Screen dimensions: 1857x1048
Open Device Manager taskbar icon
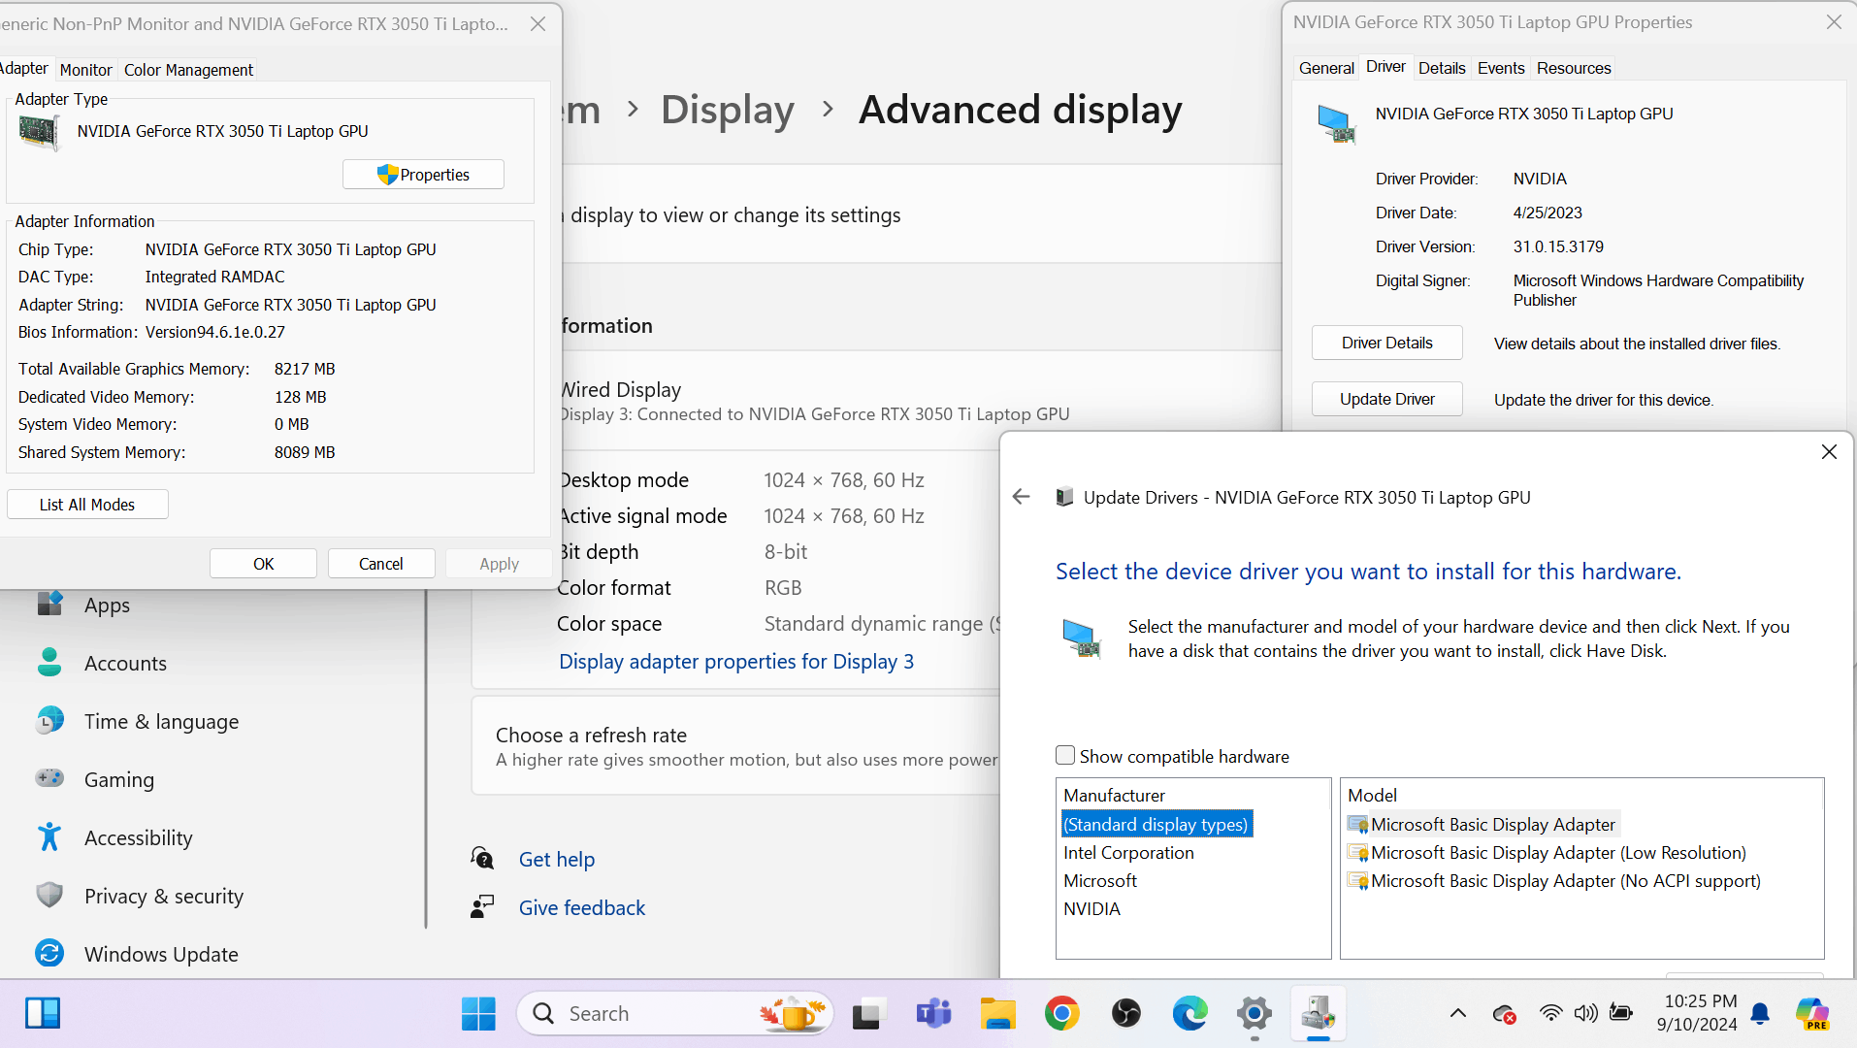coord(1319,1013)
